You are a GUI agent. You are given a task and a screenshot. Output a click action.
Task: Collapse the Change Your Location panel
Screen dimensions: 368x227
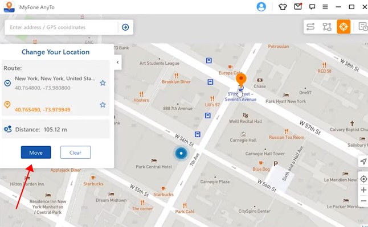118,62
